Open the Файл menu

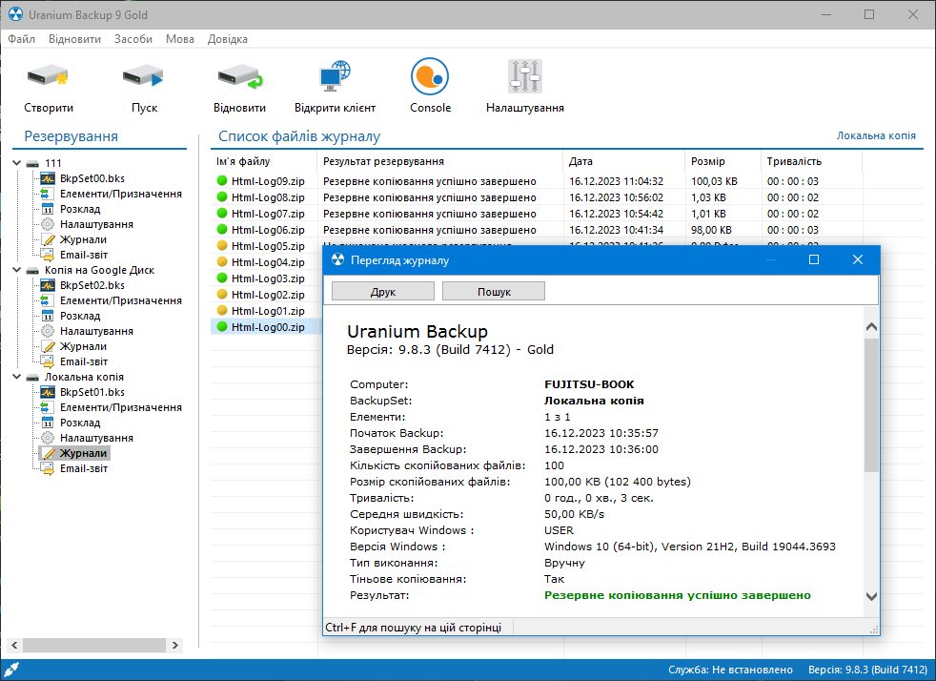click(22, 39)
